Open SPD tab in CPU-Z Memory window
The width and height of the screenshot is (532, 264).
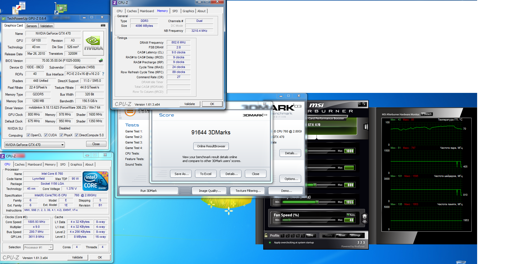(x=175, y=11)
